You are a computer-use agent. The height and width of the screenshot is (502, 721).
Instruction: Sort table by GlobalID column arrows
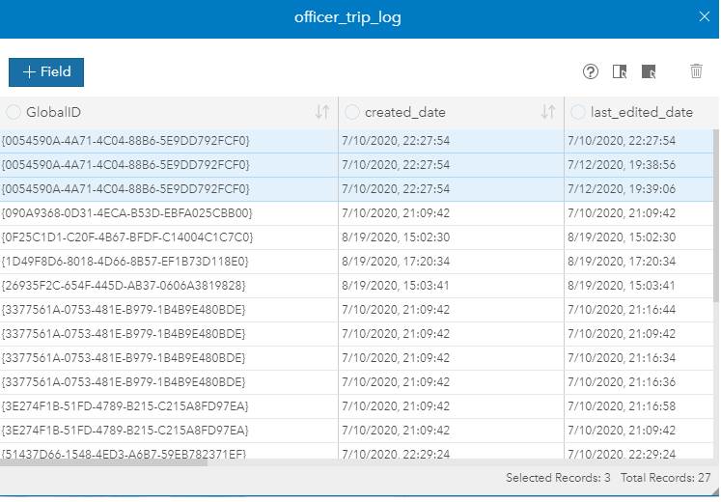coord(322,112)
